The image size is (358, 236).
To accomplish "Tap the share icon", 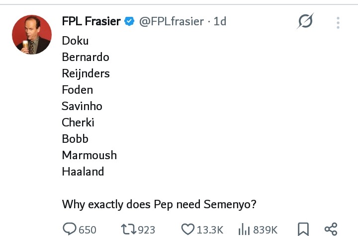I will (331, 229).
